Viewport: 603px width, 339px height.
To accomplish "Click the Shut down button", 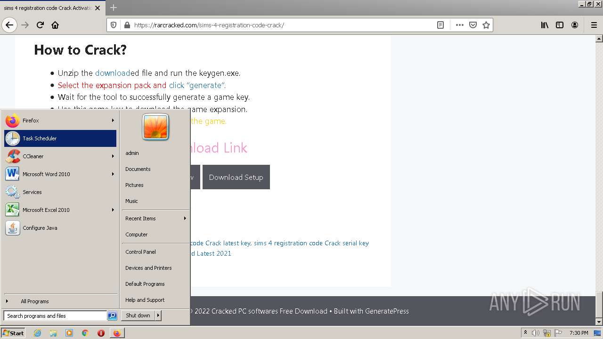I will tap(138, 315).
